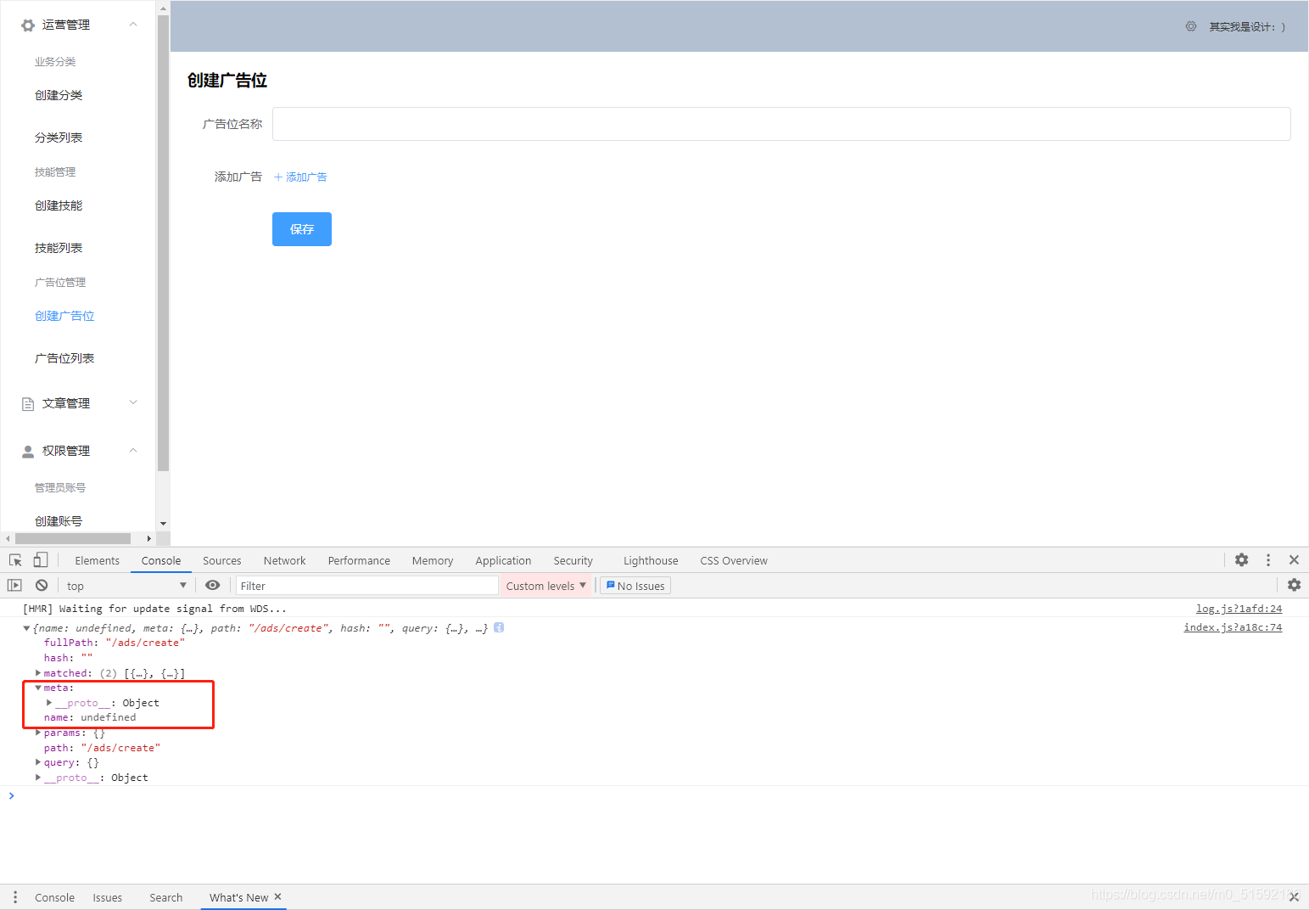This screenshot has height=910, width=1309.
Task: Open 创建账号 in the sidebar
Action: [59, 522]
